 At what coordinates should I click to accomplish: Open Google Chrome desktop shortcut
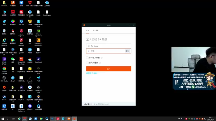pyautogui.click(x=4, y=70)
